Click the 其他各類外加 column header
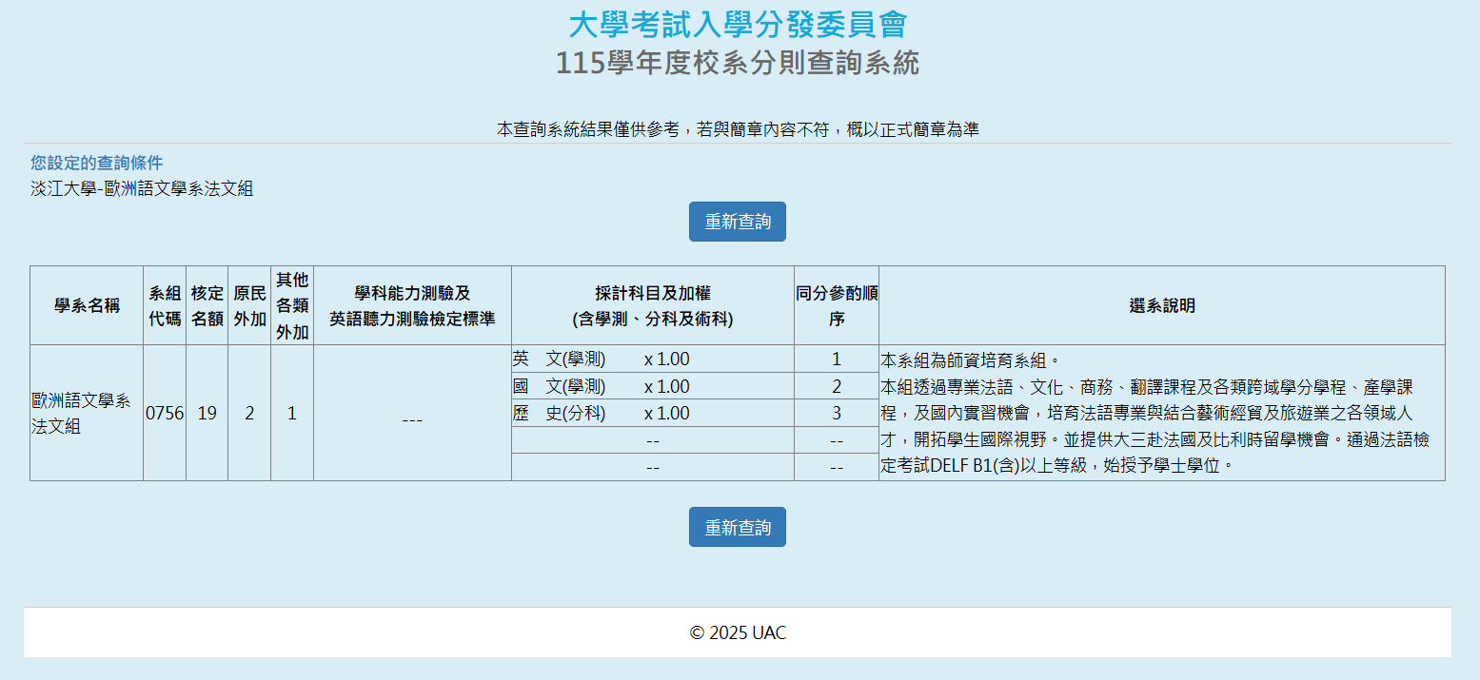 [292, 305]
